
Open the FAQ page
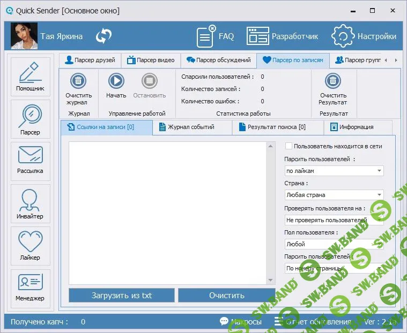pyautogui.click(x=216, y=36)
